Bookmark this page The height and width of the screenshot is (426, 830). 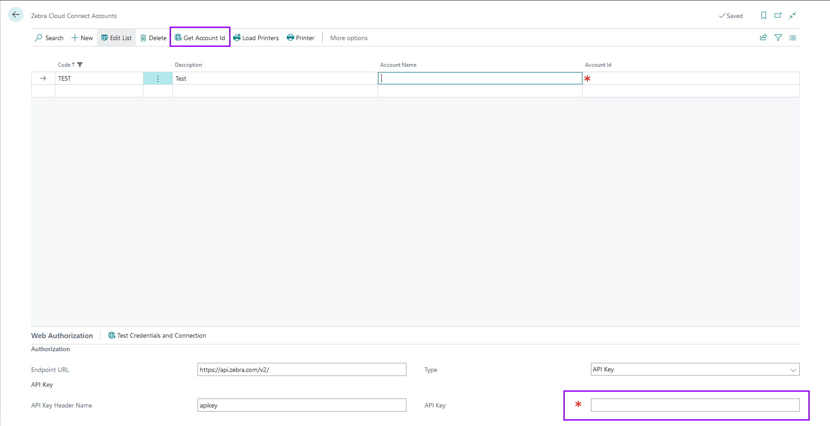coord(764,15)
